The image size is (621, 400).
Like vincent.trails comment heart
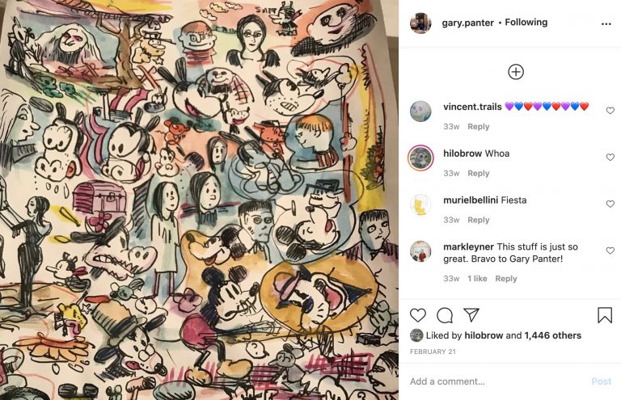point(610,111)
